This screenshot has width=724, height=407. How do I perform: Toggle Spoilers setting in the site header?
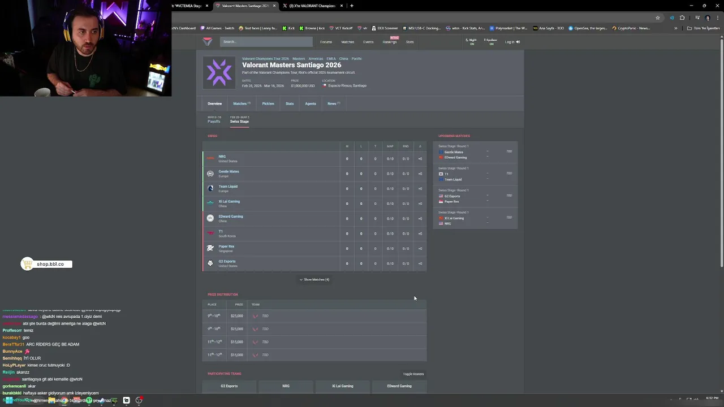pos(491,42)
